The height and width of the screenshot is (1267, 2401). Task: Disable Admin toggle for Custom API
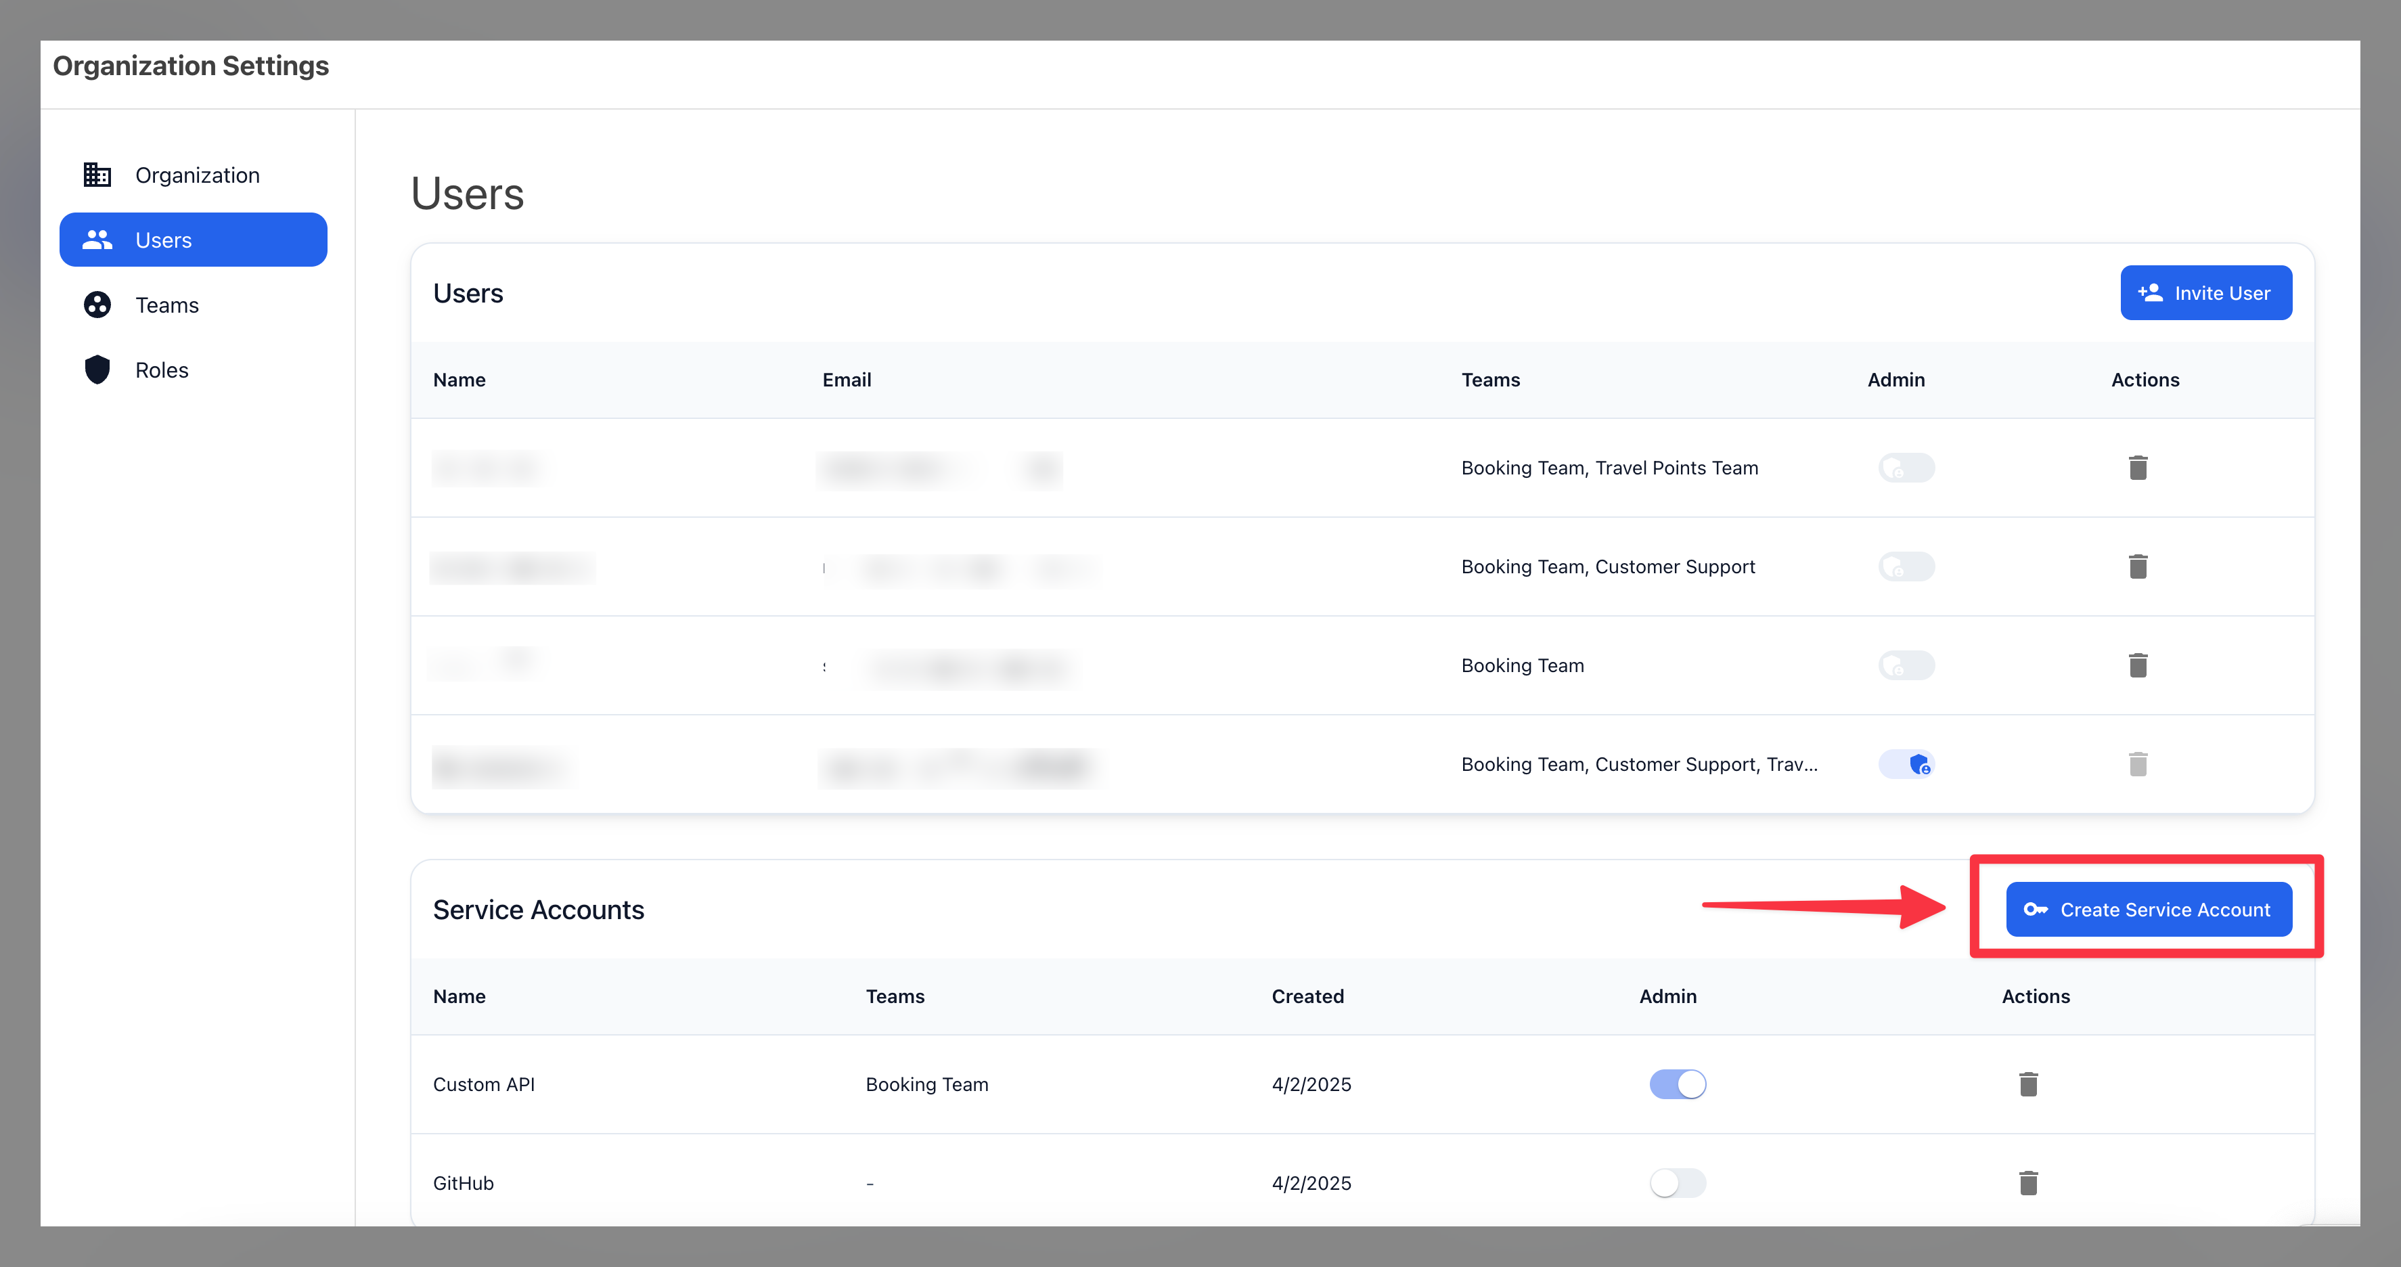(1677, 1084)
